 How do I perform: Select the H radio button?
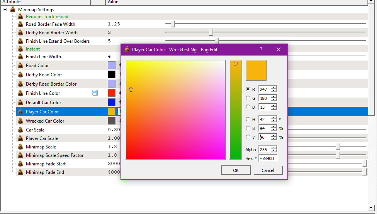tap(248, 119)
